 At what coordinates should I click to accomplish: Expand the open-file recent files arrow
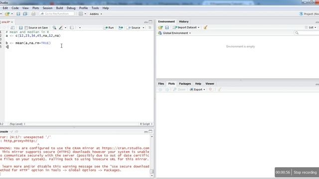[x=12, y=14]
